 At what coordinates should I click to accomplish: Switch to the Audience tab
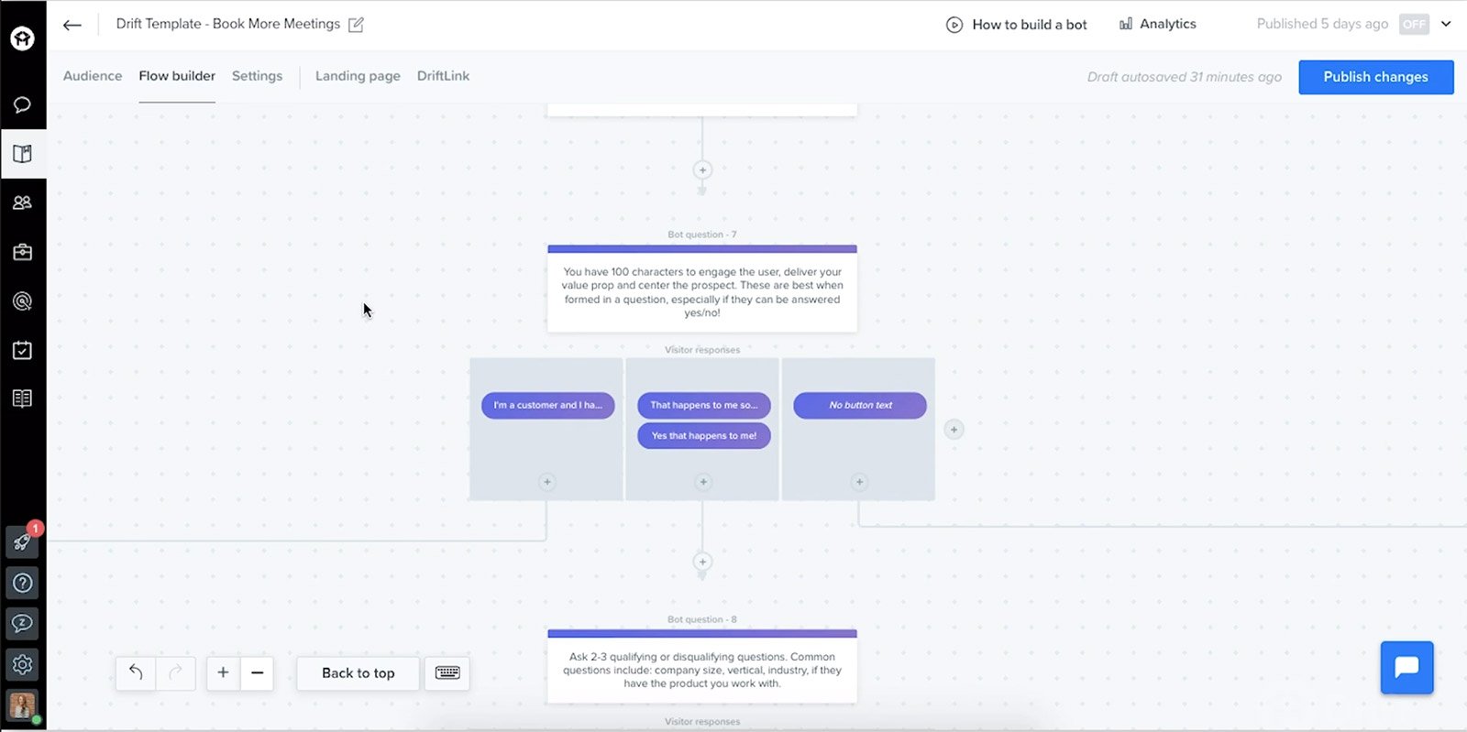[x=93, y=76]
